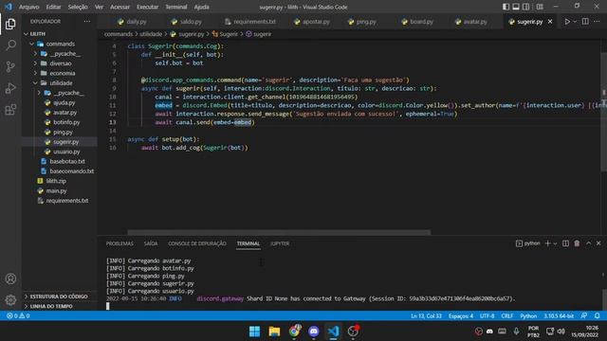
Task: Toggle the bottom panel layout
Action: [x=516, y=7]
